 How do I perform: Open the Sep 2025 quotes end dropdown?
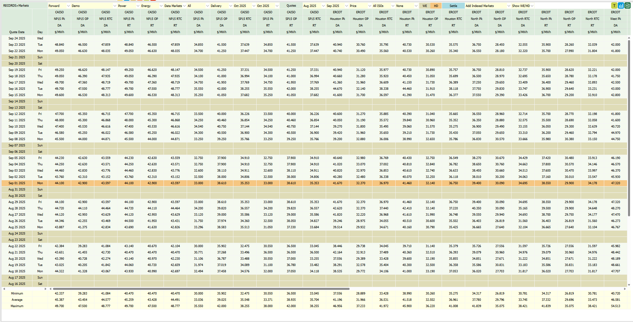[337, 6]
